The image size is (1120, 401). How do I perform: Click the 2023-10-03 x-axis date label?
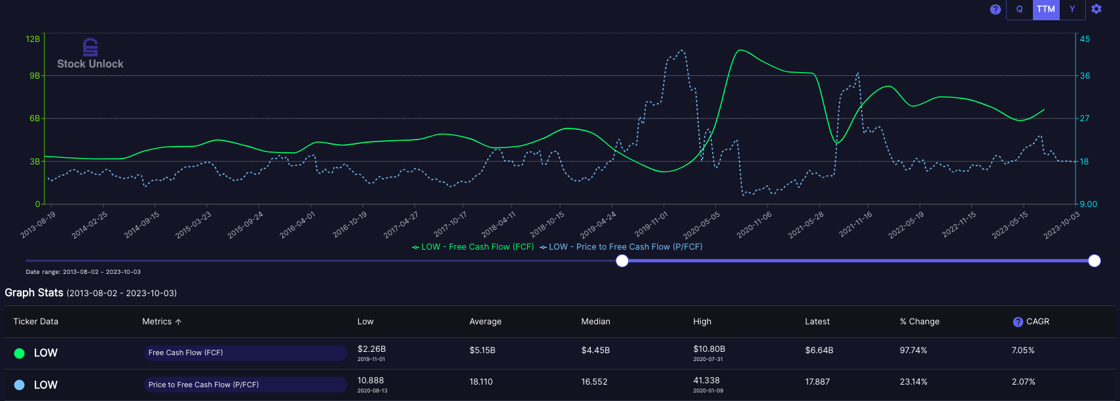tap(1061, 225)
